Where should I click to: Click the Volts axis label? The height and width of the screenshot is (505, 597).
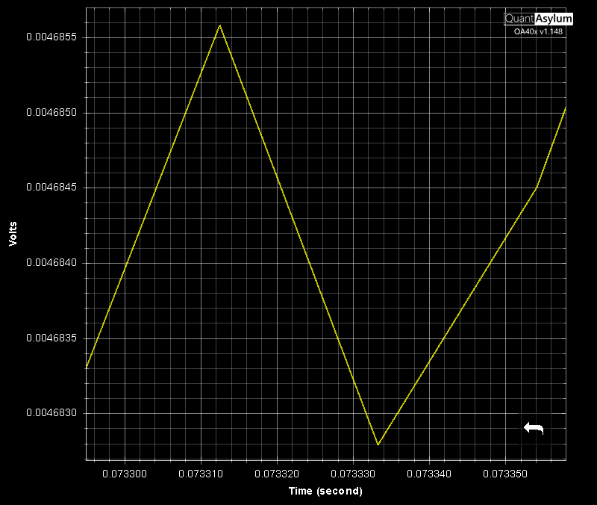[13, 234]
